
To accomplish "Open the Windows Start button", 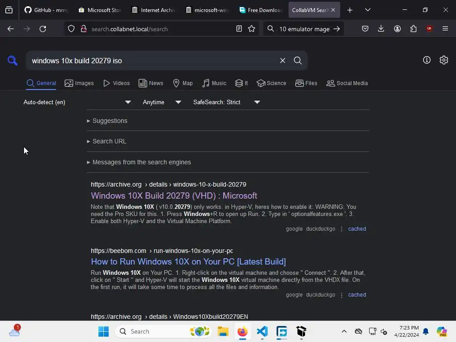I will [x=103, y=331].
